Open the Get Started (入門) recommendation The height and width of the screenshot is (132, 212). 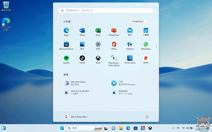point(123,83)
